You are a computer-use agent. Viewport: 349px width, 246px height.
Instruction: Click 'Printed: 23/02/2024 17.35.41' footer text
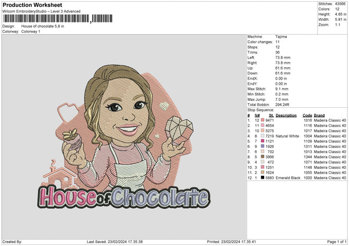232,241
